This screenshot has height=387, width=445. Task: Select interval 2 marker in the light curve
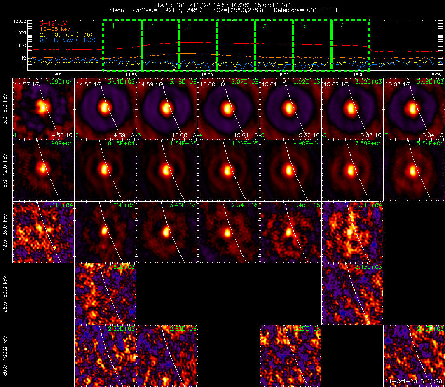151,26
